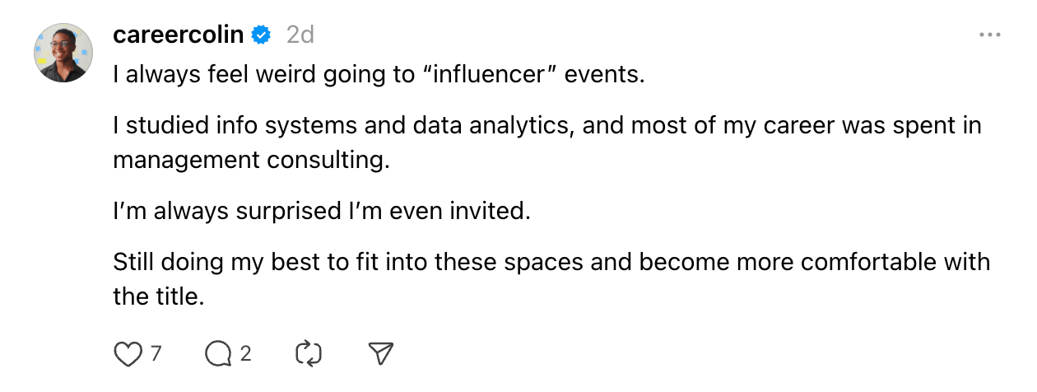This screenshot has width=1037, height=392.
Task: Like the post with the heart icon
Action: tap(127, 354)
